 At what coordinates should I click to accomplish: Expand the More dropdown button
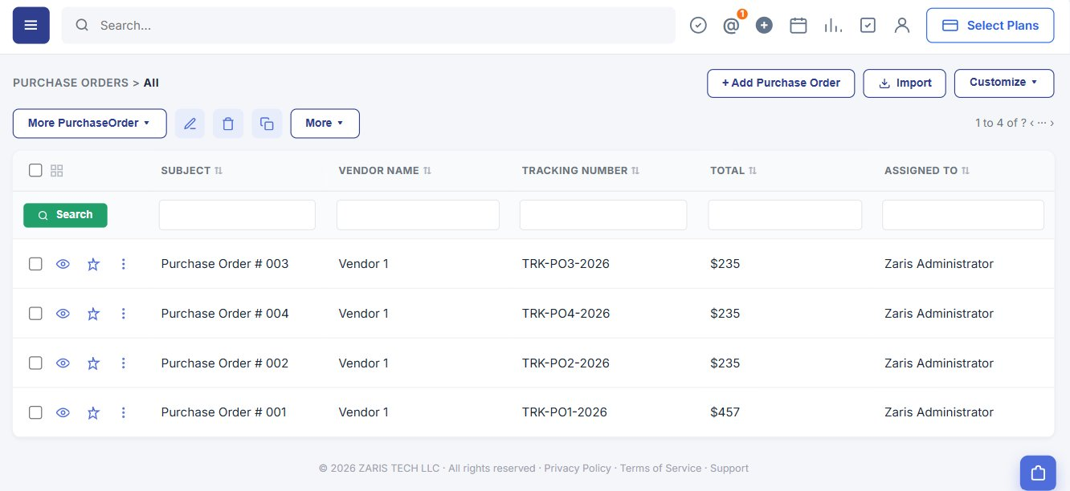325,124
